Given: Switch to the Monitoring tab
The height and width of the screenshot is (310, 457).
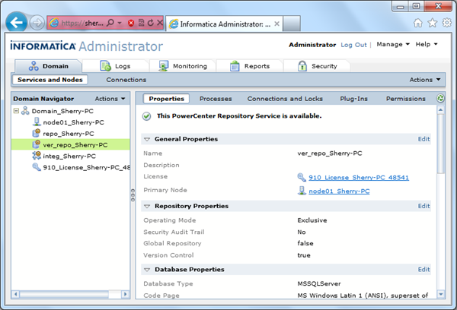Looking at the screenshot, I should pyautogui.click(x=183, y=66).
